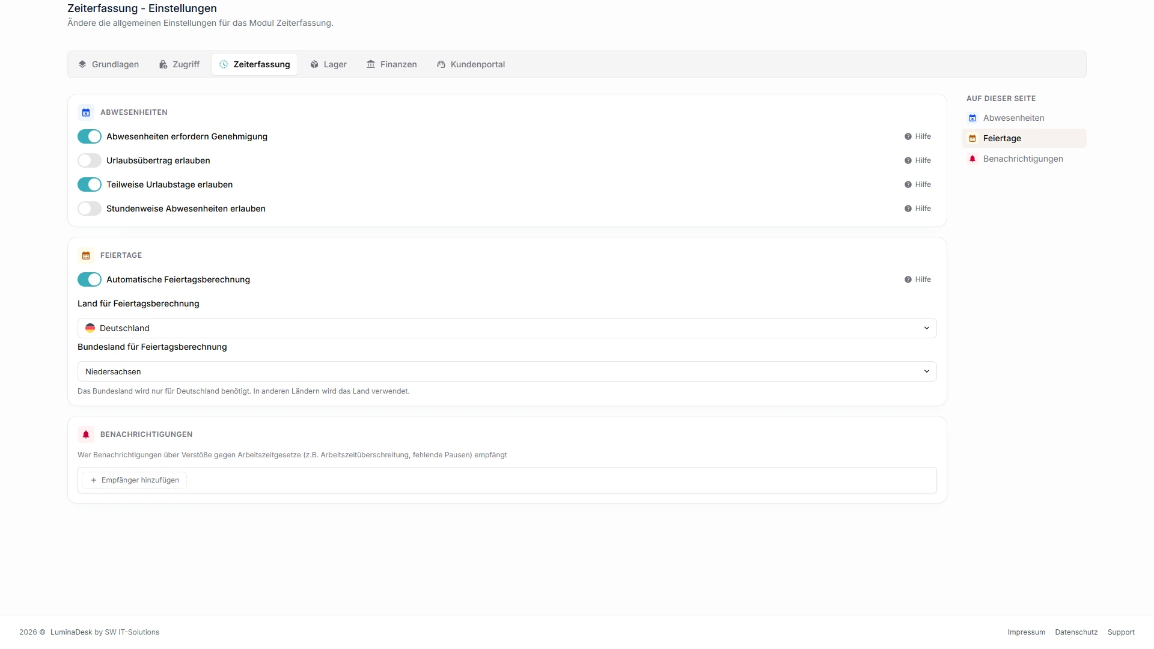Open the Land für Feiertagsberechnung dropdown
This screenshot has width=1154, height=649.
click(507, 328)
